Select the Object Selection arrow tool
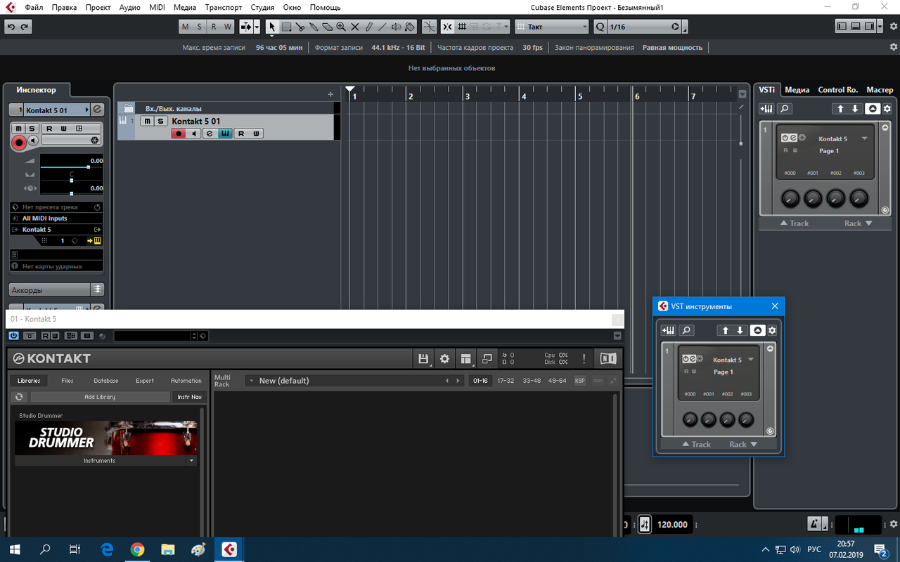 click(272, 27)
